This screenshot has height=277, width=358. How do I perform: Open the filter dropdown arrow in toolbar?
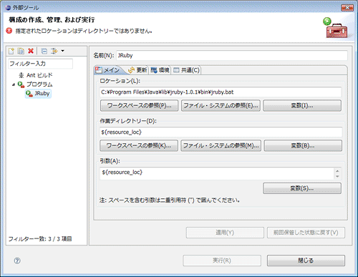coord(62,51)
